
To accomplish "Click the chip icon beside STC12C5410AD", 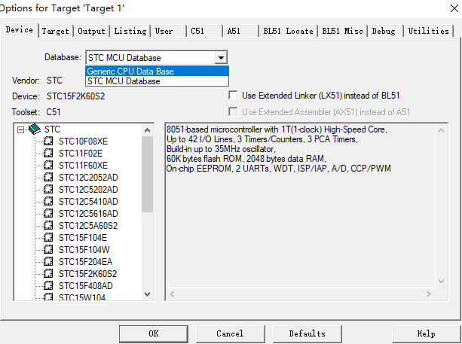I will pos(48,201).
